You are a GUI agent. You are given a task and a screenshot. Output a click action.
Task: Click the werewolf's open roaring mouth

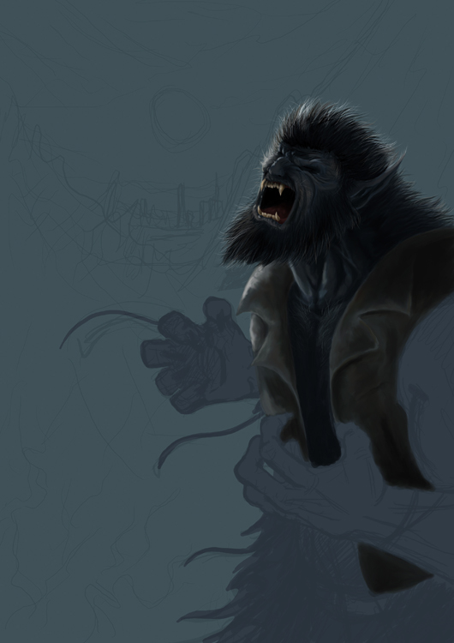(276, 202)
